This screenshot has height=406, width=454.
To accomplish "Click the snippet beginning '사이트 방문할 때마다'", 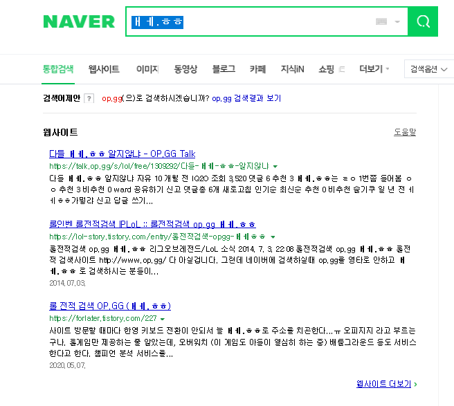I will coord(233,342).
